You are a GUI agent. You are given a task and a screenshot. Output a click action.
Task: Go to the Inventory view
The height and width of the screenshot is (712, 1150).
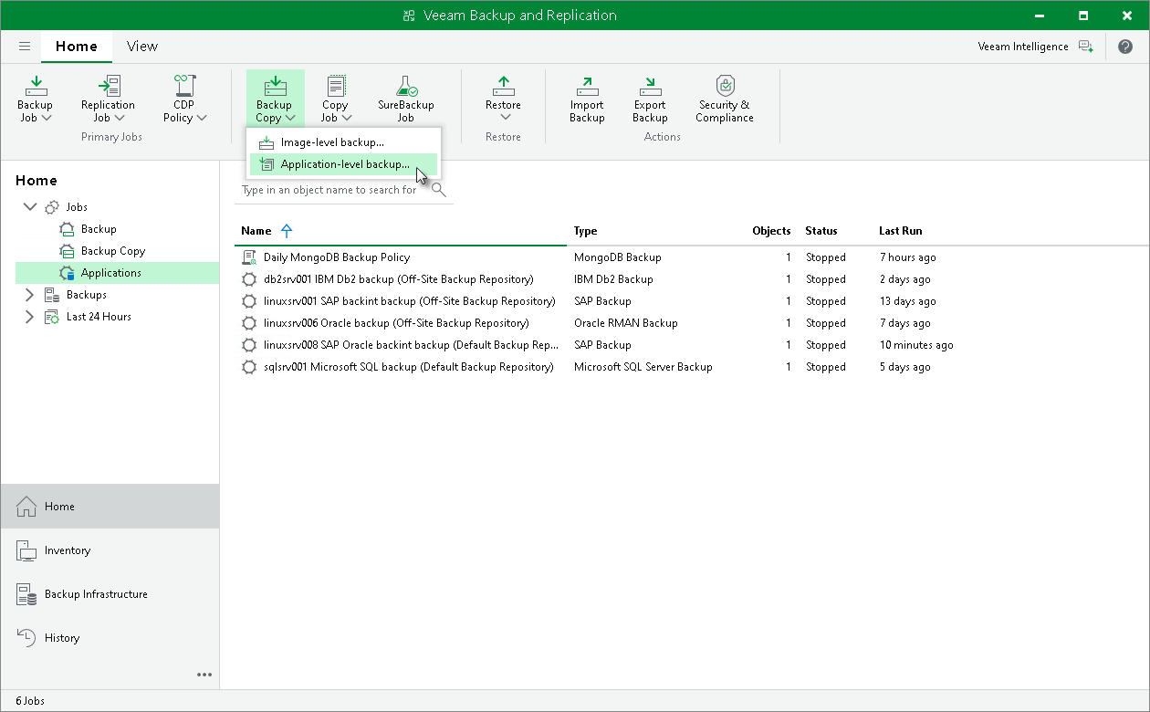tap(68, 550)
